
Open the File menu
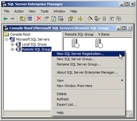(7, 11)
